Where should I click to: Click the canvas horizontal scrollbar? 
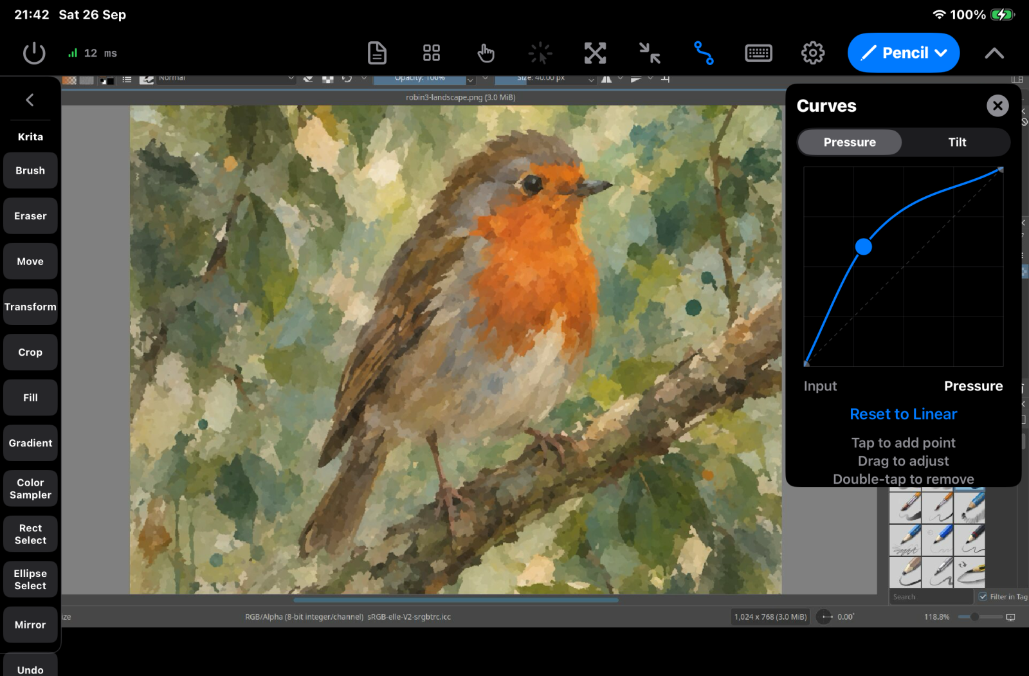456,600
